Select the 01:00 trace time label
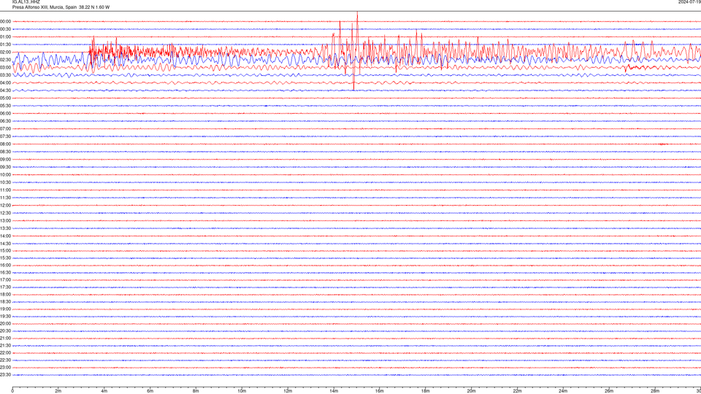This screenshot has height=394, width=701. point(5,36)
